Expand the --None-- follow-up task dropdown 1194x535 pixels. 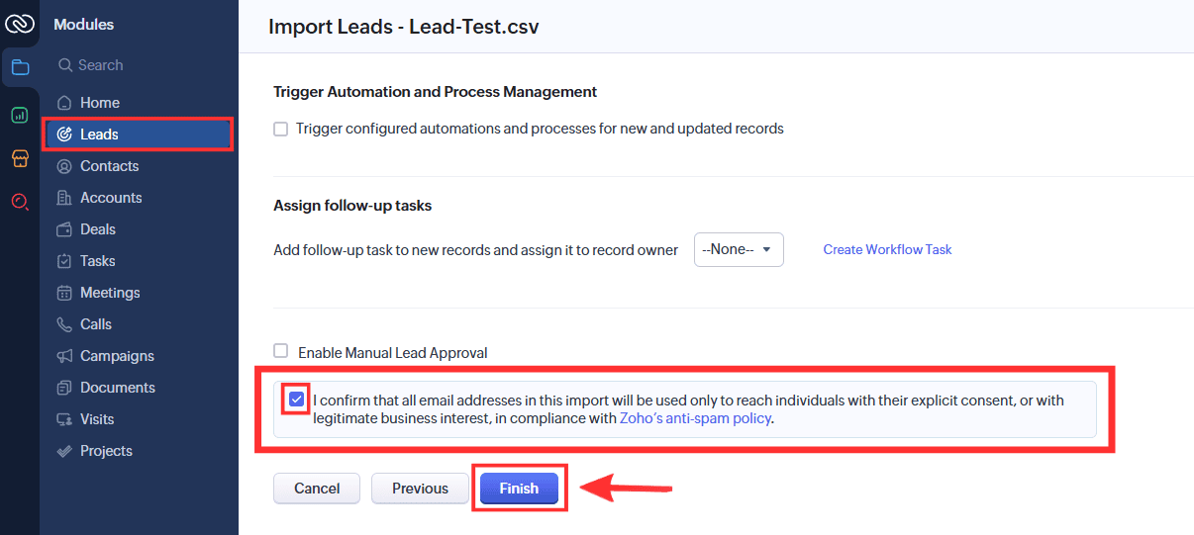pos(739,250)
